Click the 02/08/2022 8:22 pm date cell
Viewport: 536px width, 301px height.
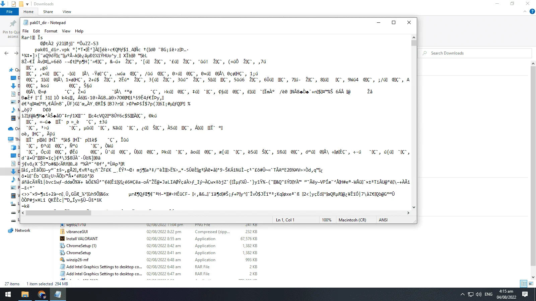(x=164, y=232)
